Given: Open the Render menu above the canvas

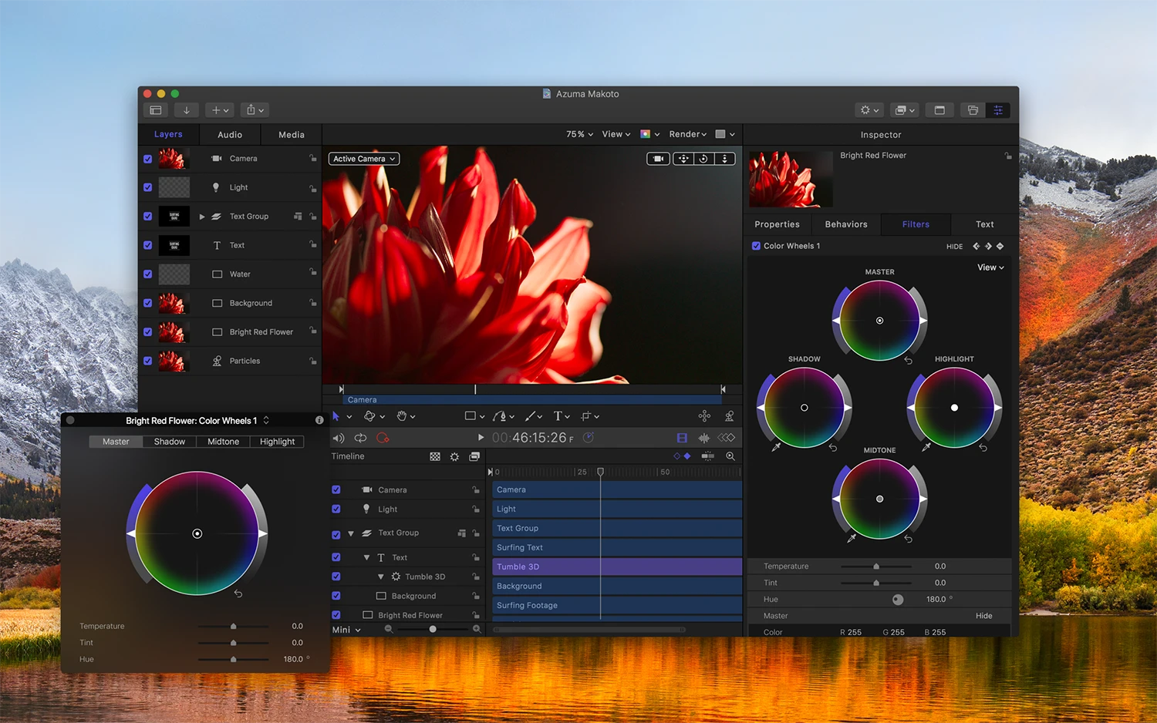Looking at the screenshot, I should [x=686, y=133].
